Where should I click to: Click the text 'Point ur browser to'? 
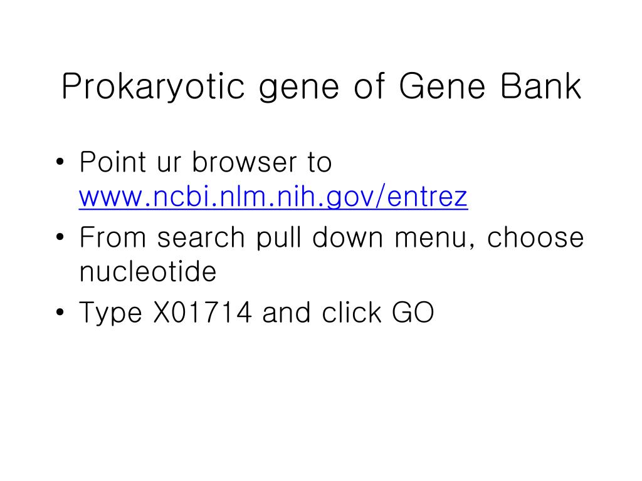(x=206, y=162)
